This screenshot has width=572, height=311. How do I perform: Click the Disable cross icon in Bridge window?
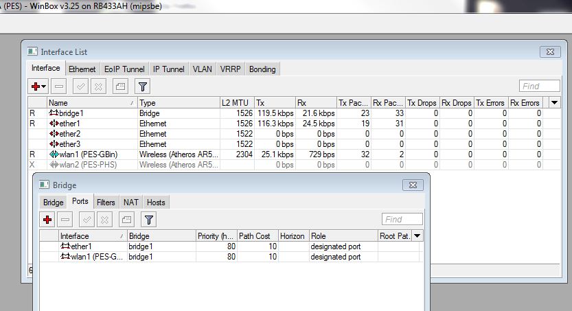pyautogui.click(x=104, y=220)
